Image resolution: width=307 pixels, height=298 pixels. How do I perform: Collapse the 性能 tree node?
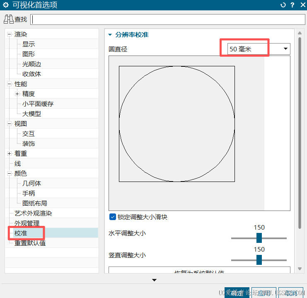(9, 84)
